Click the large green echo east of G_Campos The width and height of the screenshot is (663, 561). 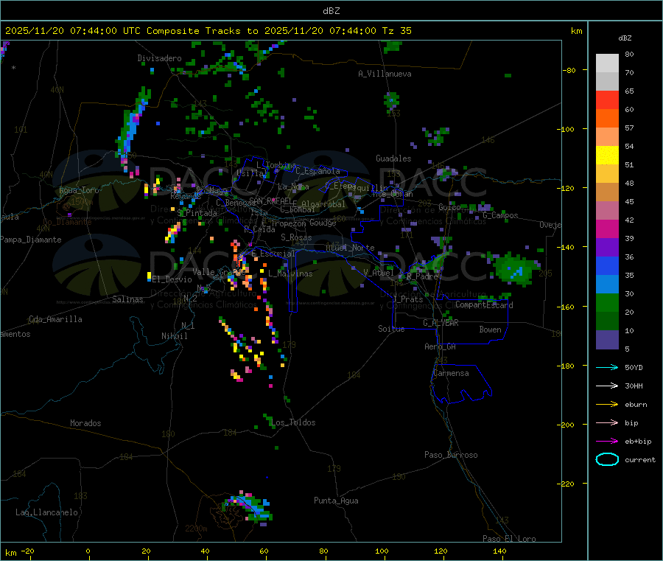point(516,268)
